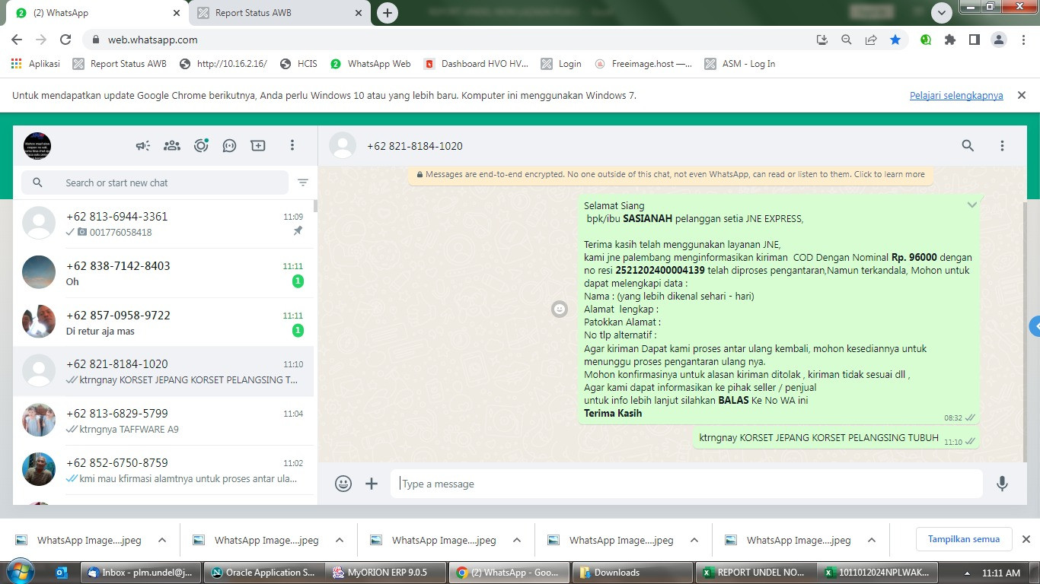Click the Pelajari selengkapnya link

coord(956,95)
